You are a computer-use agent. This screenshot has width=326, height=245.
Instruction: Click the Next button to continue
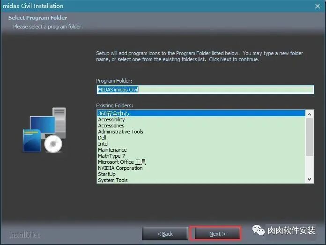pyautogui.click(x=217, y=234)
